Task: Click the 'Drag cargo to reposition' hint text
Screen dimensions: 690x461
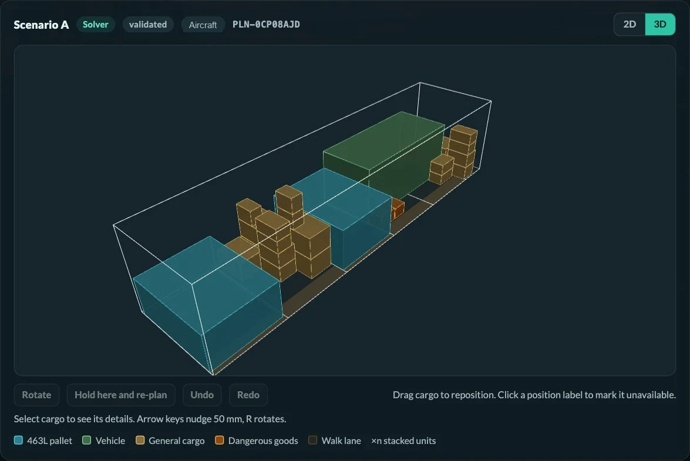Action: pyautogui.click(x=534, y=395)
